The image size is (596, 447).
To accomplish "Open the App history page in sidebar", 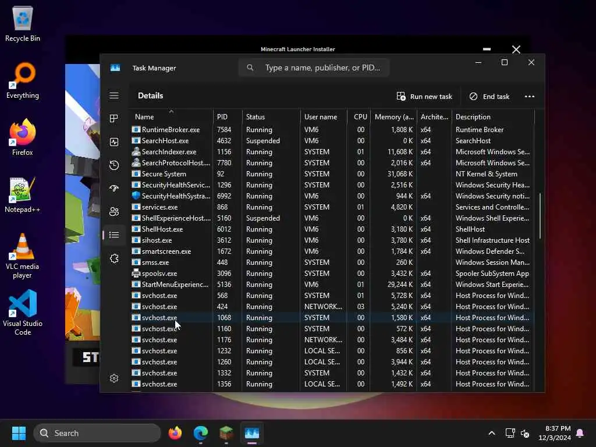I will point(114,165).
